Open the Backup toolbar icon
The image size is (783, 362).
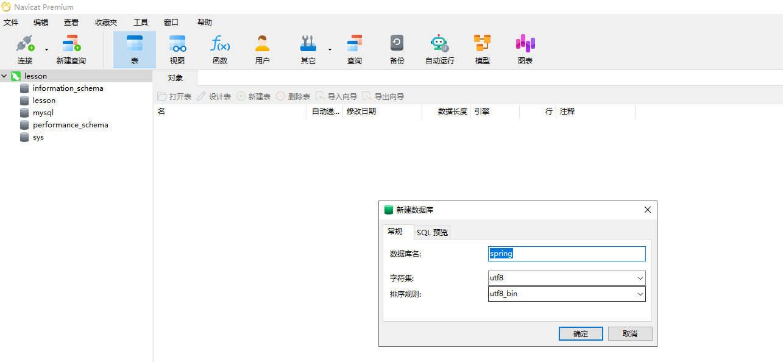397,49
